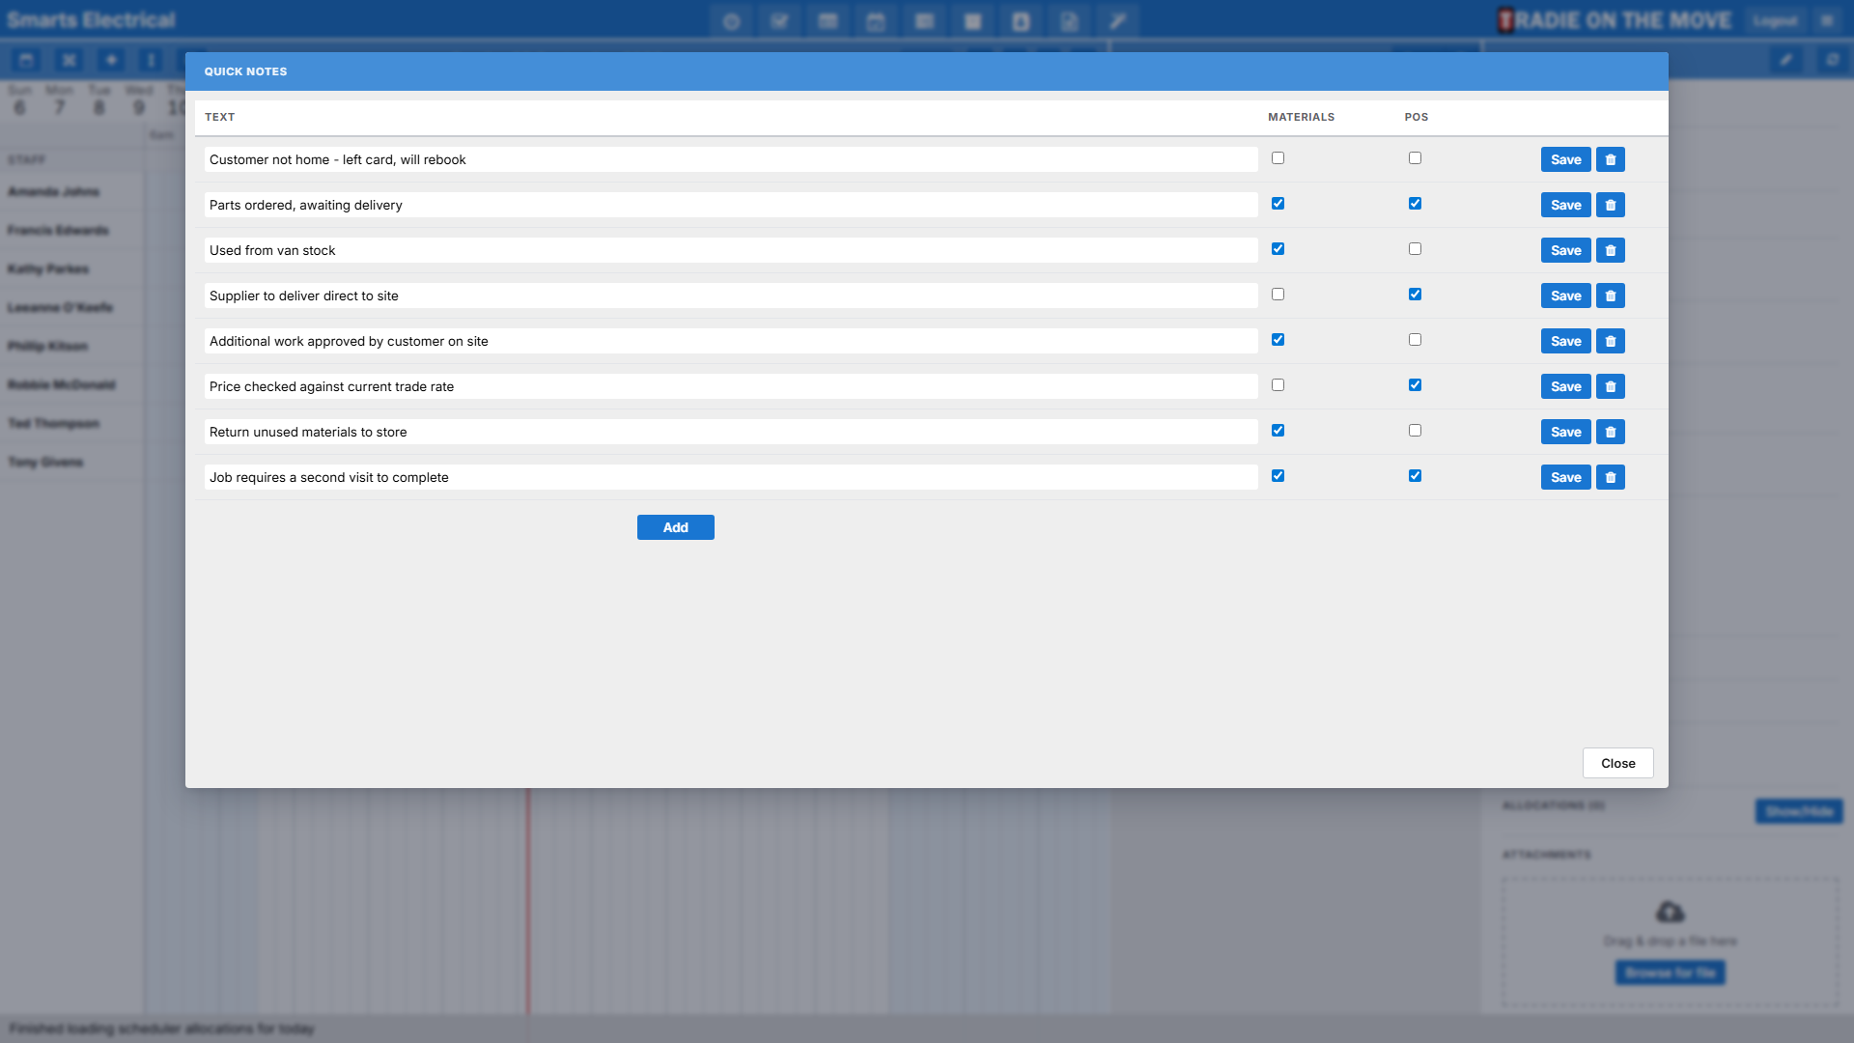
Task: Check Materials for 'Supplier to deliver' note
Action: pyautogui.click(x=1278, y=294)
